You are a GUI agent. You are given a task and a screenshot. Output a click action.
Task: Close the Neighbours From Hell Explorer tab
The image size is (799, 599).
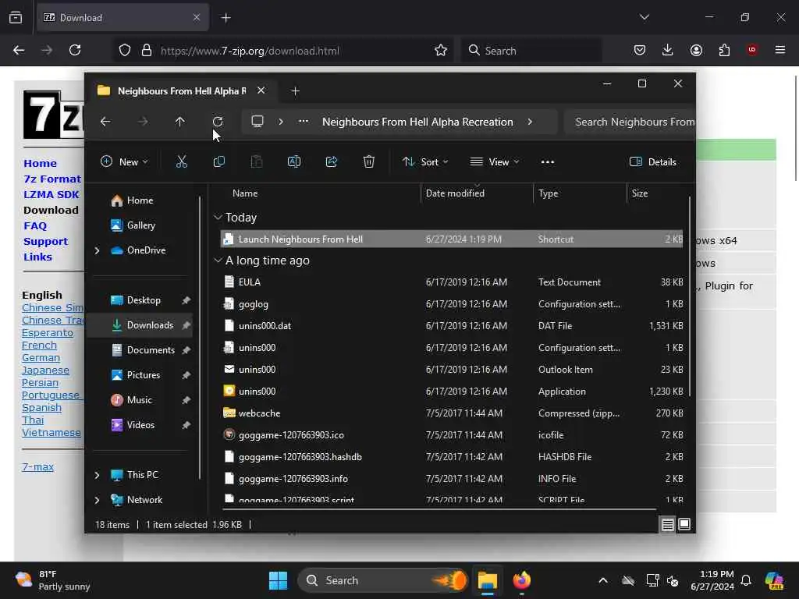click(261, 90)
